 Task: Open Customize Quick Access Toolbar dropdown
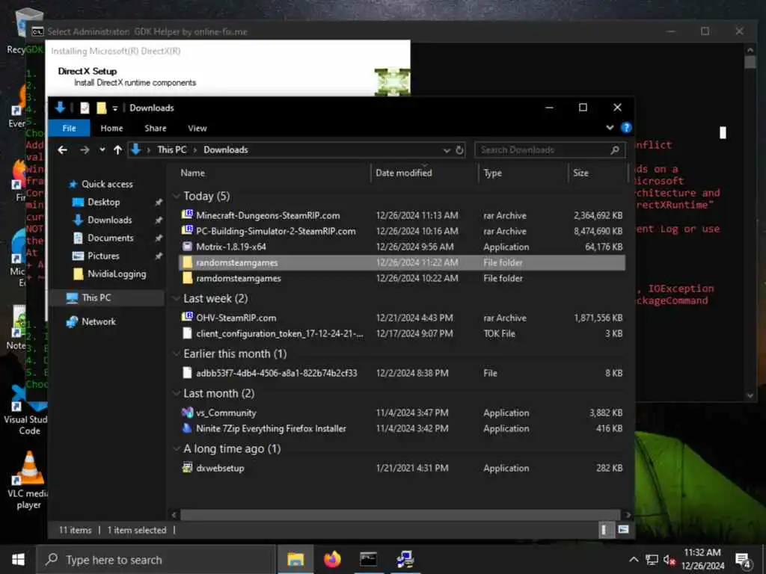coord(115,108)
